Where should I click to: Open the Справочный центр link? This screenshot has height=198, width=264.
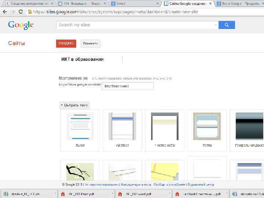pos(201,184)
